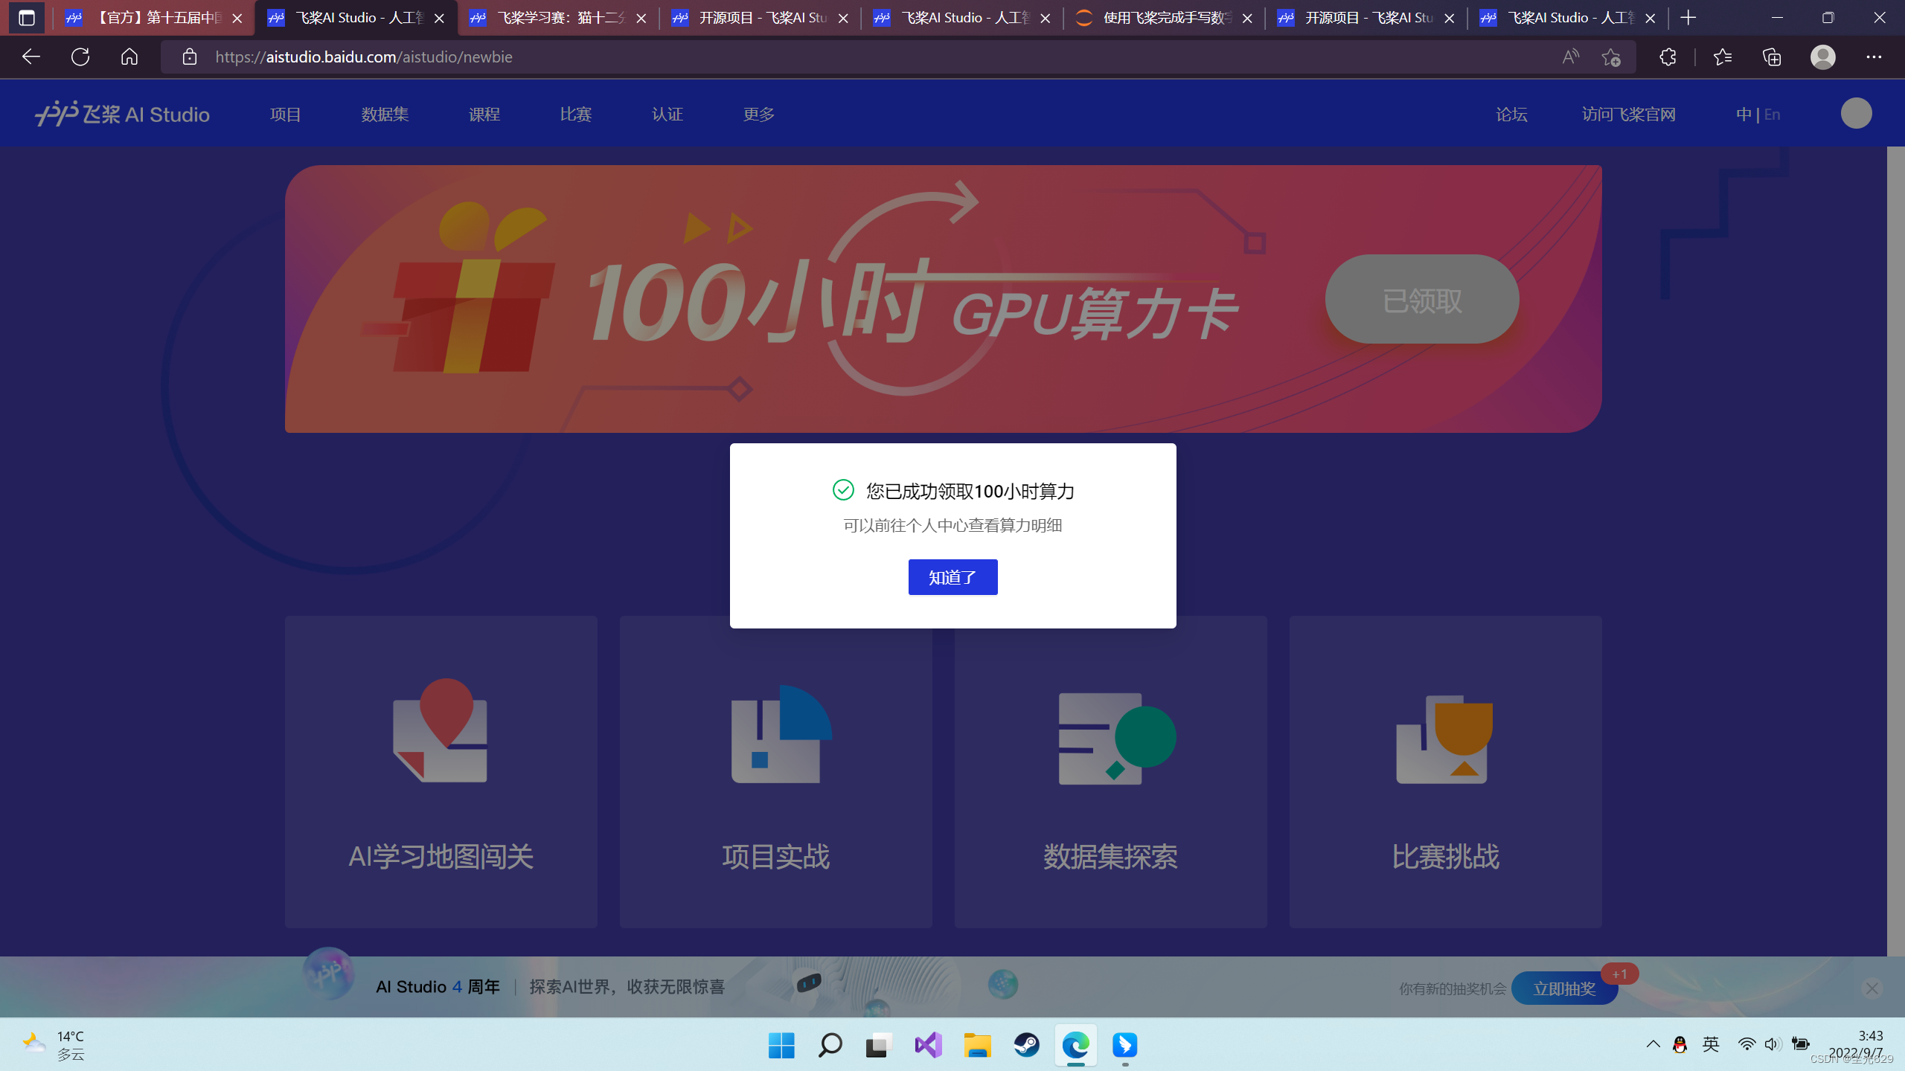Open the weather widget 14°C 多云
1905x1071 pixels.
(54, 1045)
